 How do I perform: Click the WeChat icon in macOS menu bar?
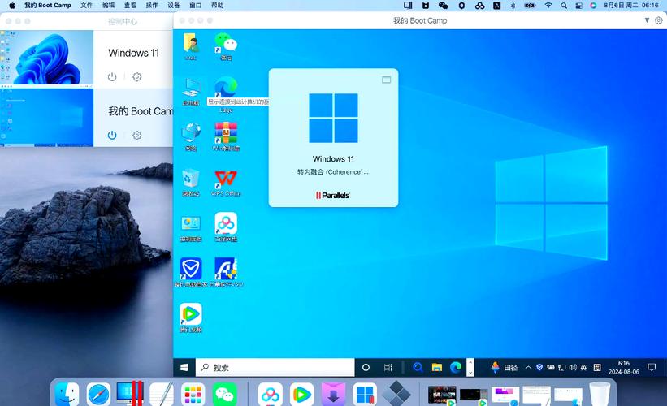tap(443, 6)
